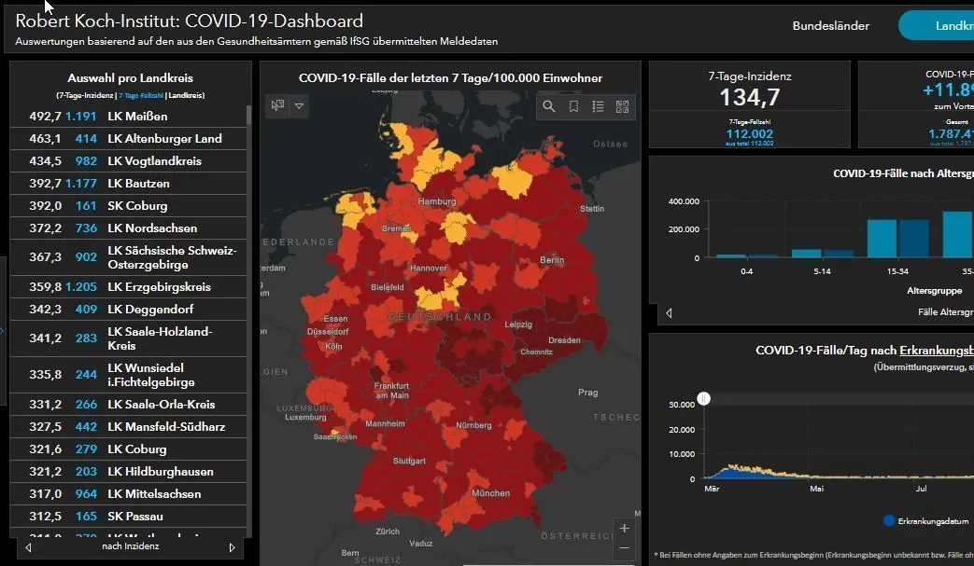Select the Landkreise tab
974x566 pixels.
click(x=943, y=26)
